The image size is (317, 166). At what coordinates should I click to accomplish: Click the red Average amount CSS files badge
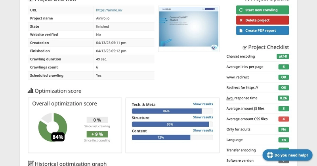(283, 119)
